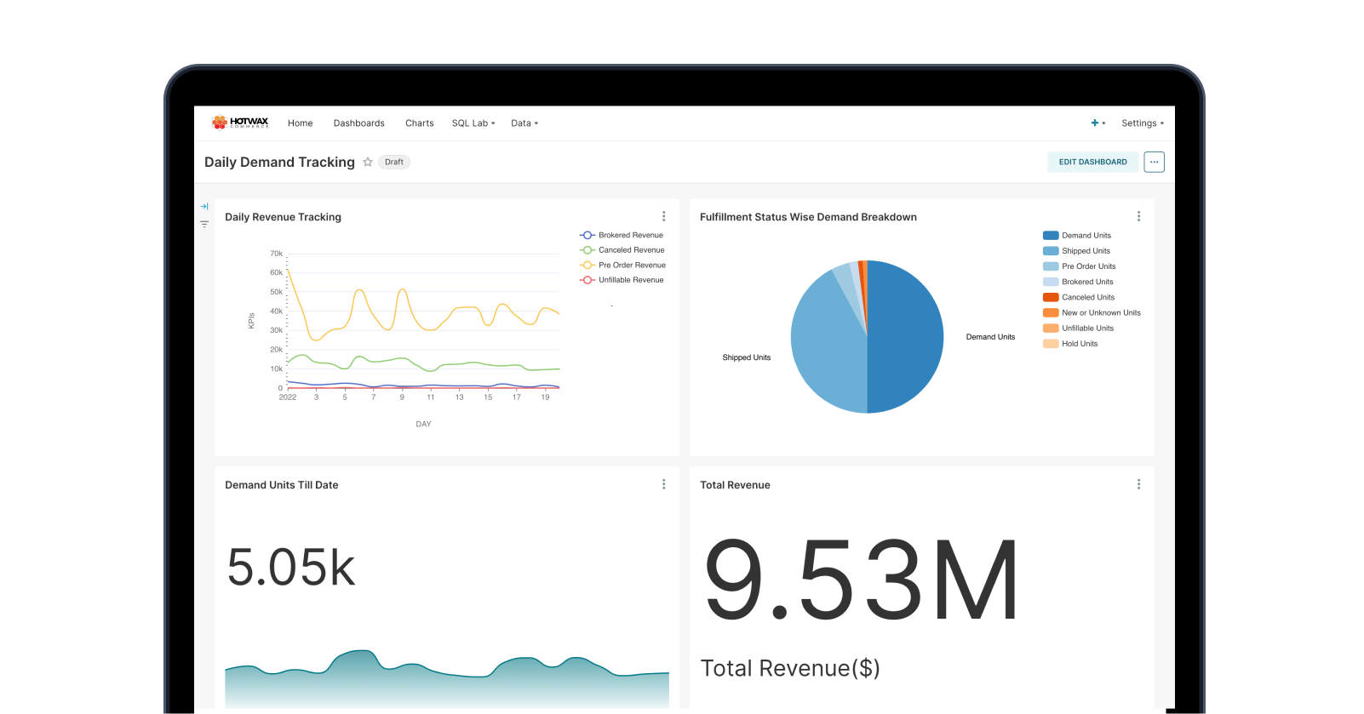The height and width of the screenshot is (714, 1364).
Task: Open the plus create-new menu
Action: (1098, 123)
